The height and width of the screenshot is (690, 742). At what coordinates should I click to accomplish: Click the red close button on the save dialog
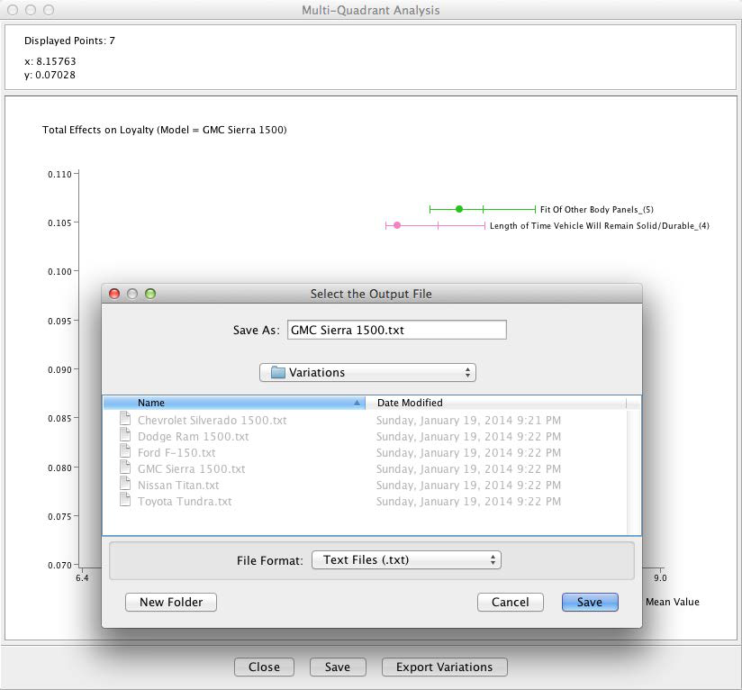tap(114, 294)
